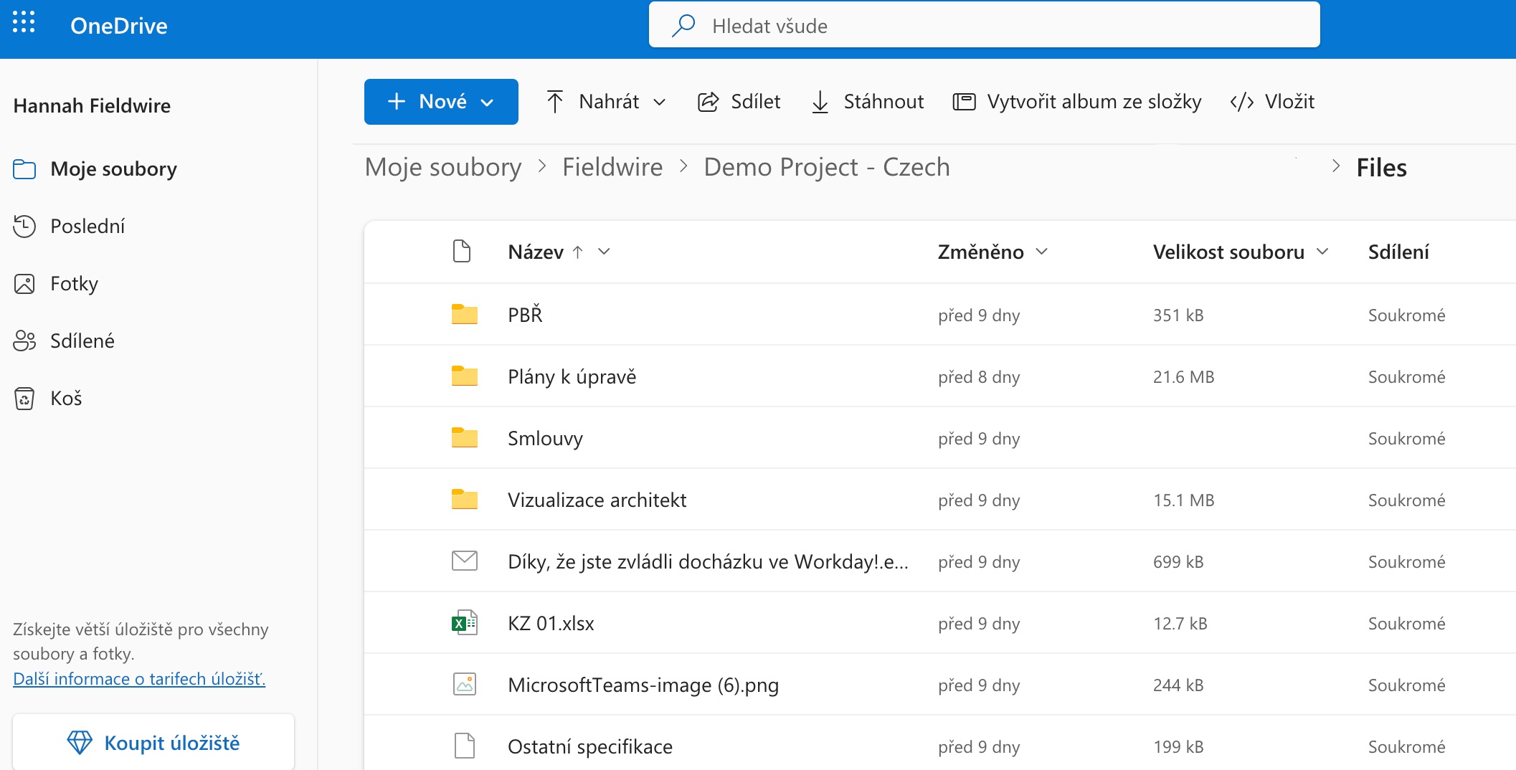Go to Moje soubory in sidebar
This screenshot has height=770, width=1516.
coord(113,169)
